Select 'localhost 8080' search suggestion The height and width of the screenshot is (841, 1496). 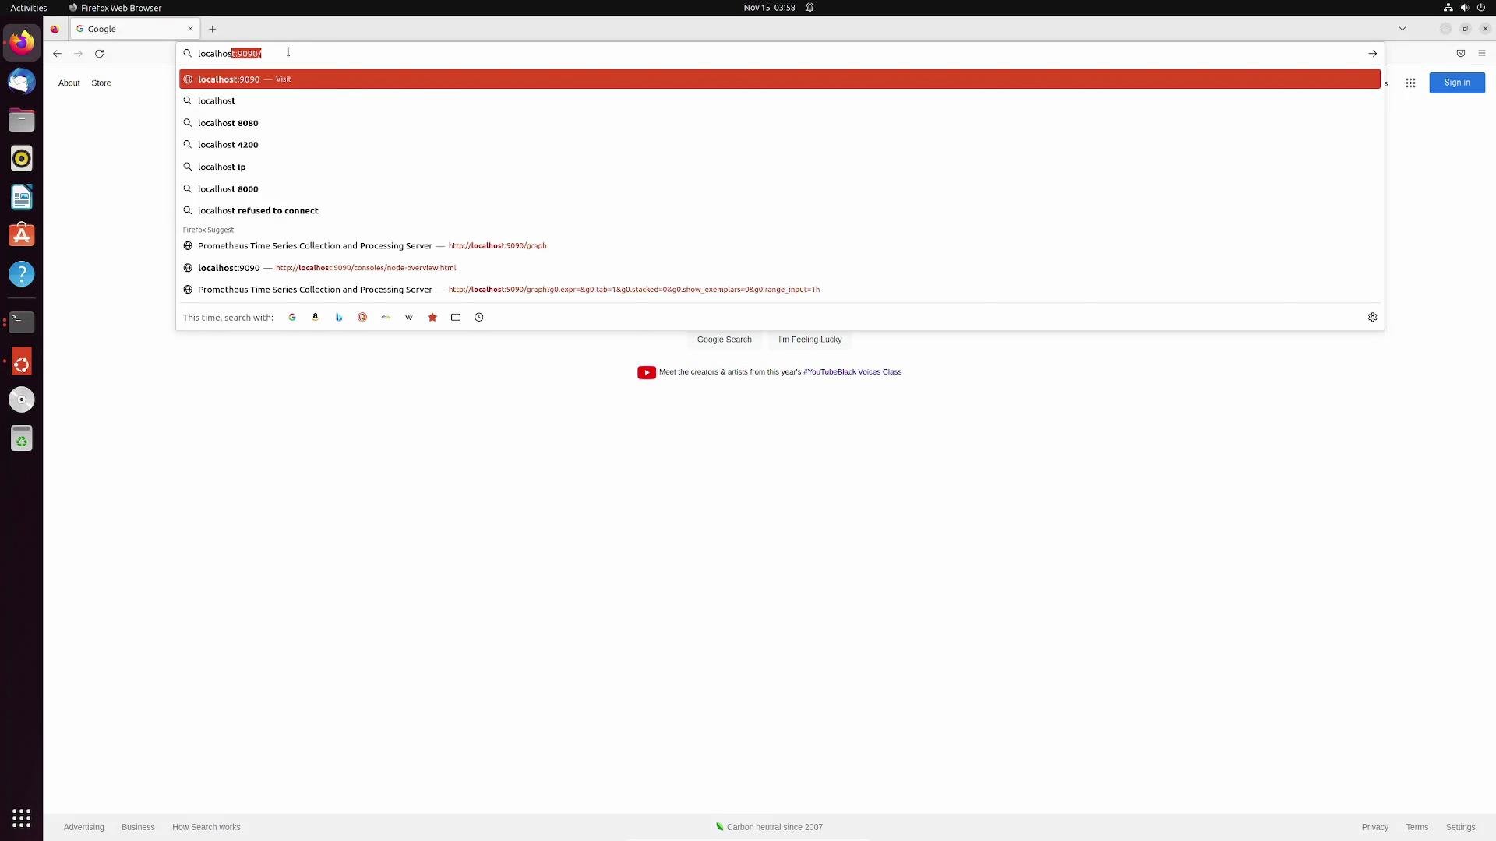(780, 123)
